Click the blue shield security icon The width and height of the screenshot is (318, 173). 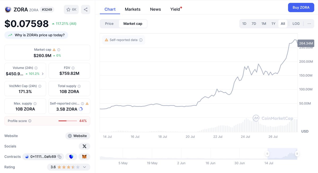point(71,157)
